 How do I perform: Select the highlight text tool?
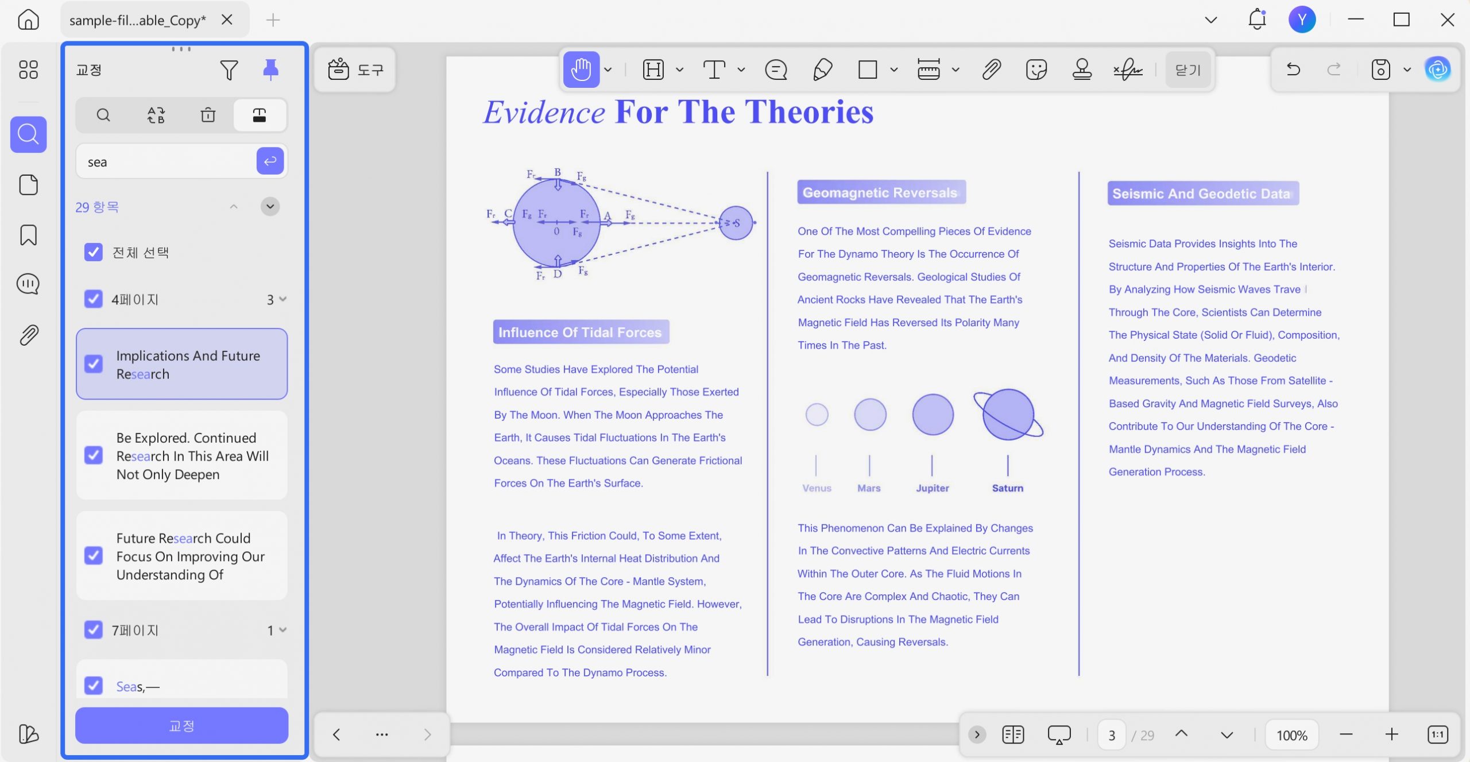(x=653, y=69)
